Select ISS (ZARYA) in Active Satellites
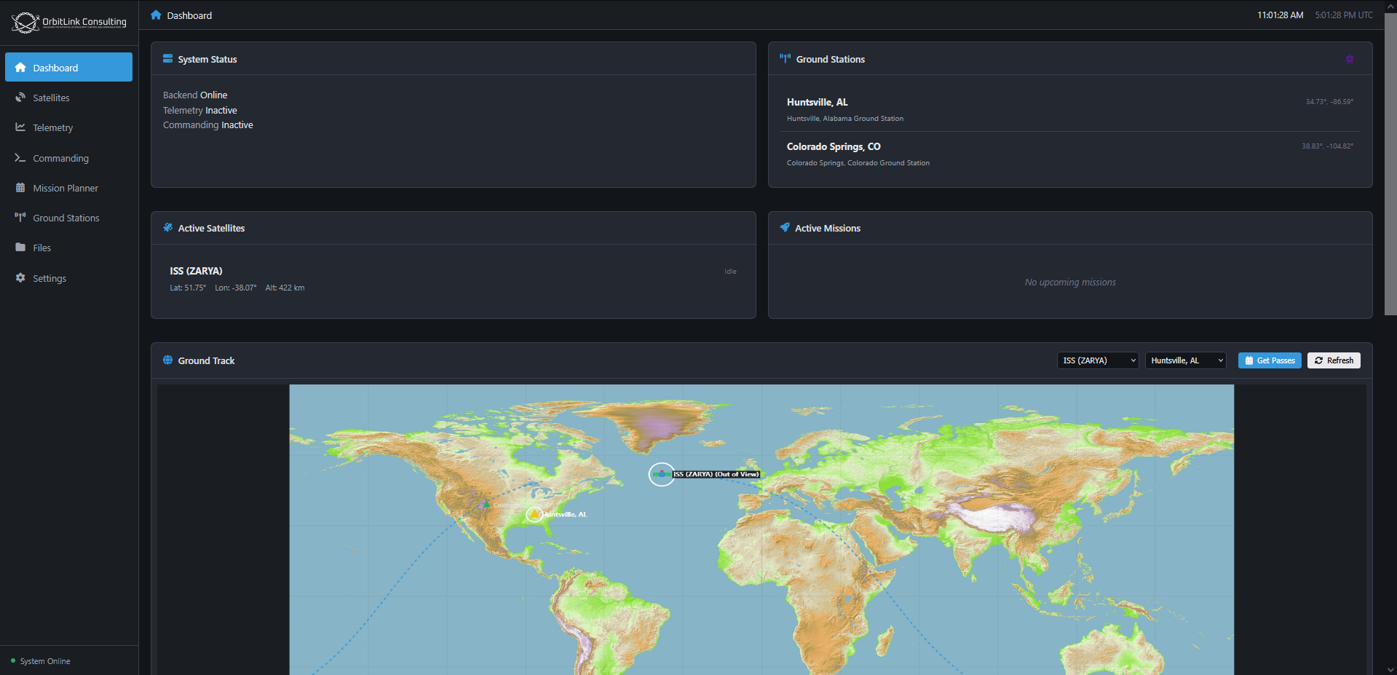This screenshot has height=675, width=1397. pos(197,271)
